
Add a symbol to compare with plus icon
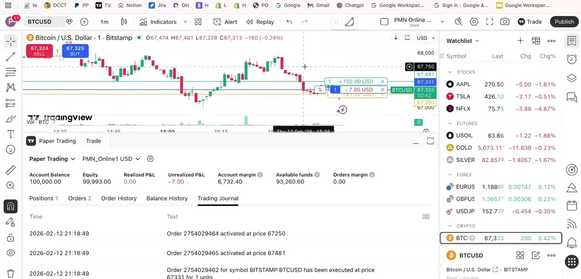[84, 22]
